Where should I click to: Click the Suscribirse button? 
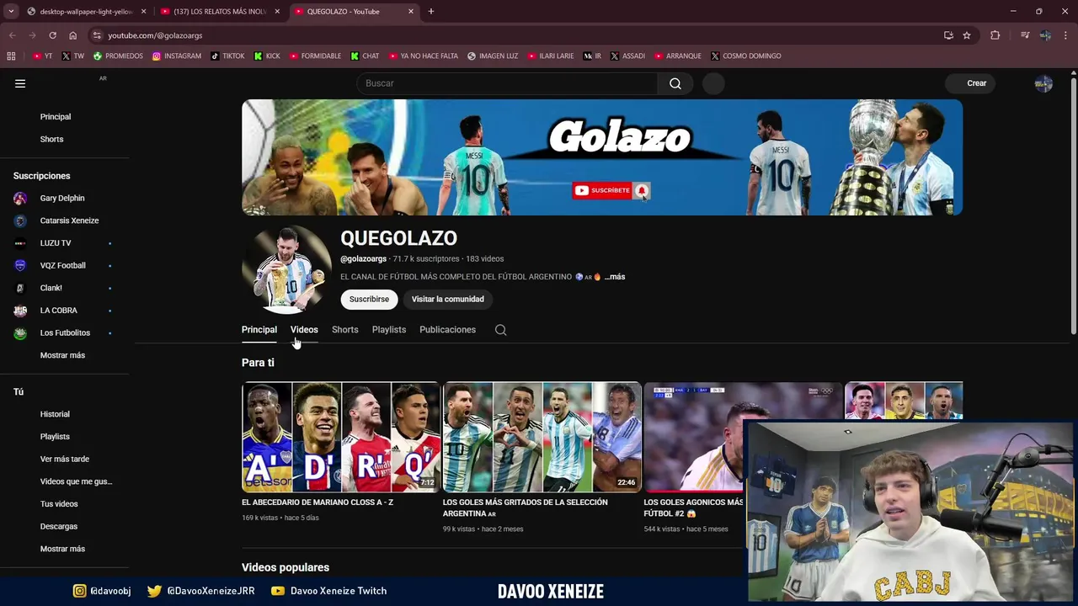pyautogui.click(x=369, y=299)
